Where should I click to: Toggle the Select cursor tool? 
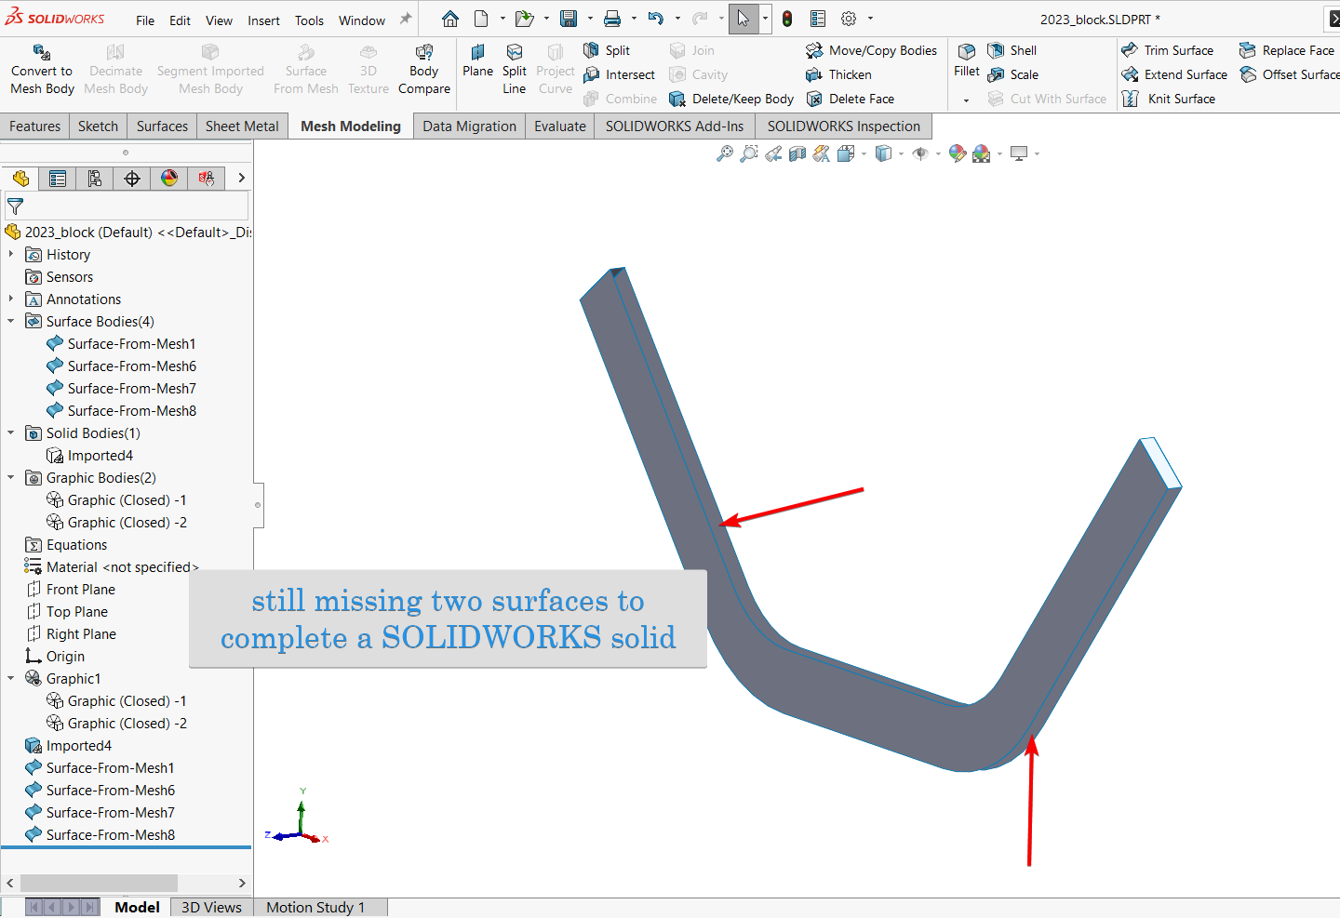point(744,19)
